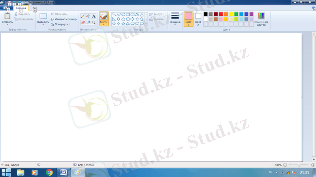
Task: Open the Вставить paste dropdown arrow
Action: pos(7,25)
